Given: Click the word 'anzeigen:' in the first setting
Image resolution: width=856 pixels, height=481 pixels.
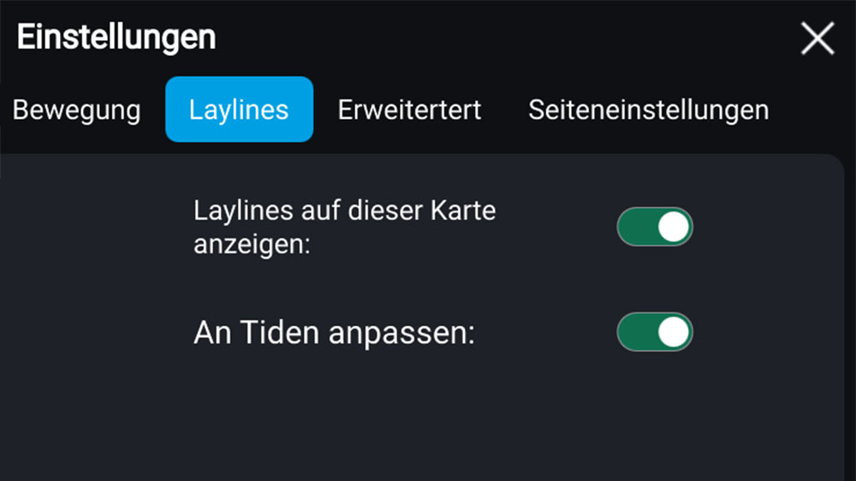Looking at the screenshot, I should coord(252,244).
